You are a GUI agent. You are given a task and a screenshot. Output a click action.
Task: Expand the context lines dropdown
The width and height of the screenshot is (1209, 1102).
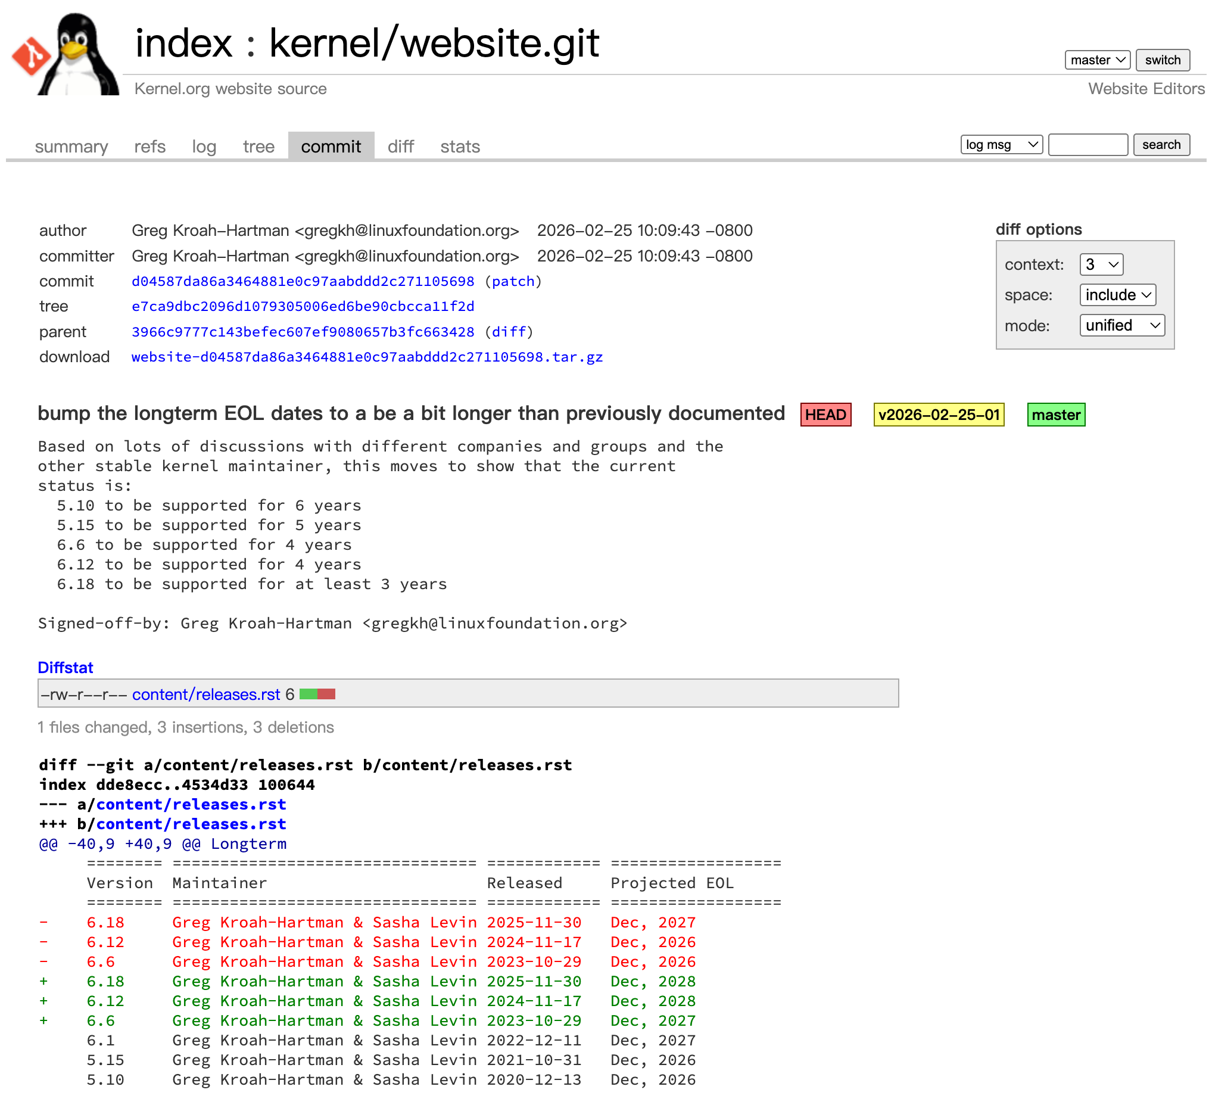pyautogui.click(x=1104, y=264)
